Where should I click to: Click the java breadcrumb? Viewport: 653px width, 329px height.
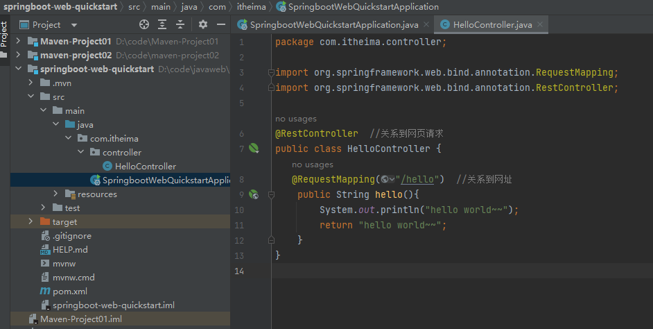point(189,7)
